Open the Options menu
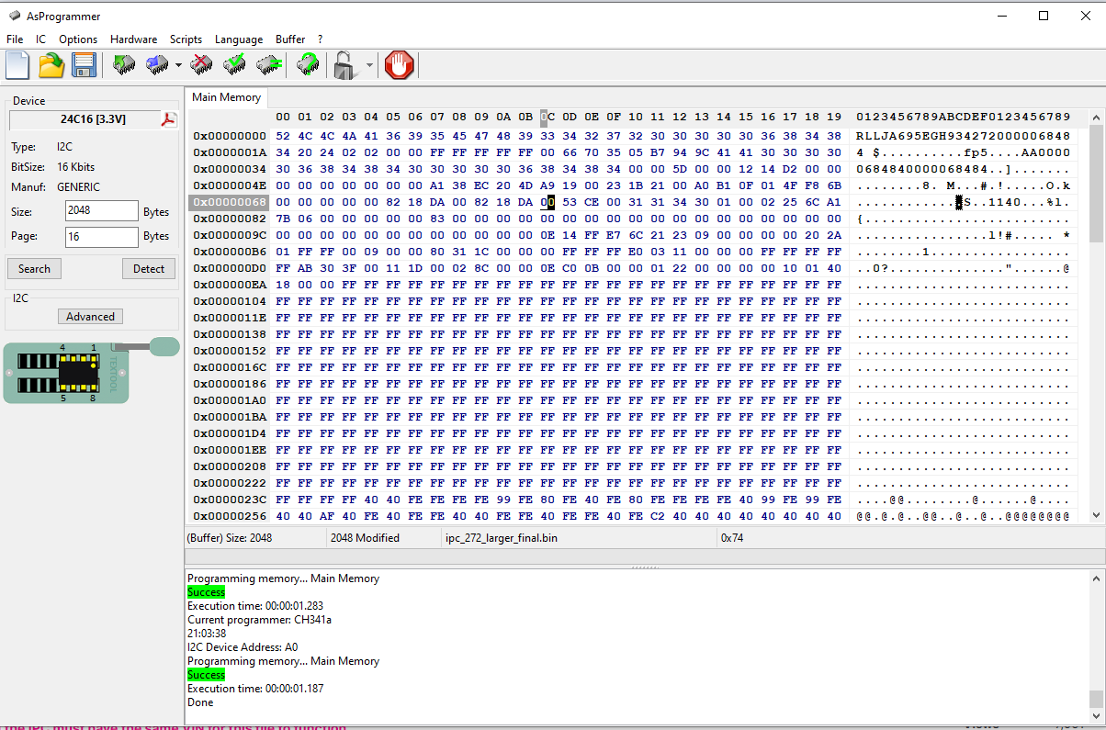This screenshot has width=1106, height=730. (78, 39)
